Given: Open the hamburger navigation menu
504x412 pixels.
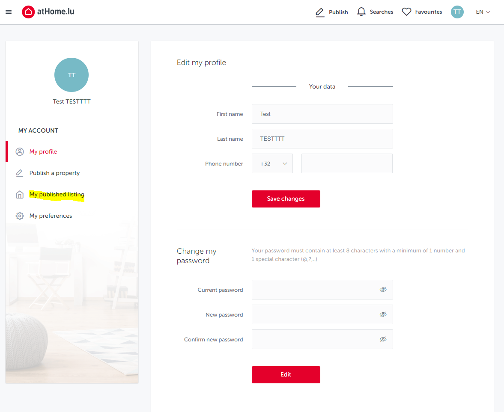Looking at the screenshot, I should 9,12.
